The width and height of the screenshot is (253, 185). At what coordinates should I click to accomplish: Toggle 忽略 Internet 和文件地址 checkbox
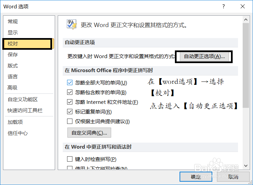(x=70, y=102)
